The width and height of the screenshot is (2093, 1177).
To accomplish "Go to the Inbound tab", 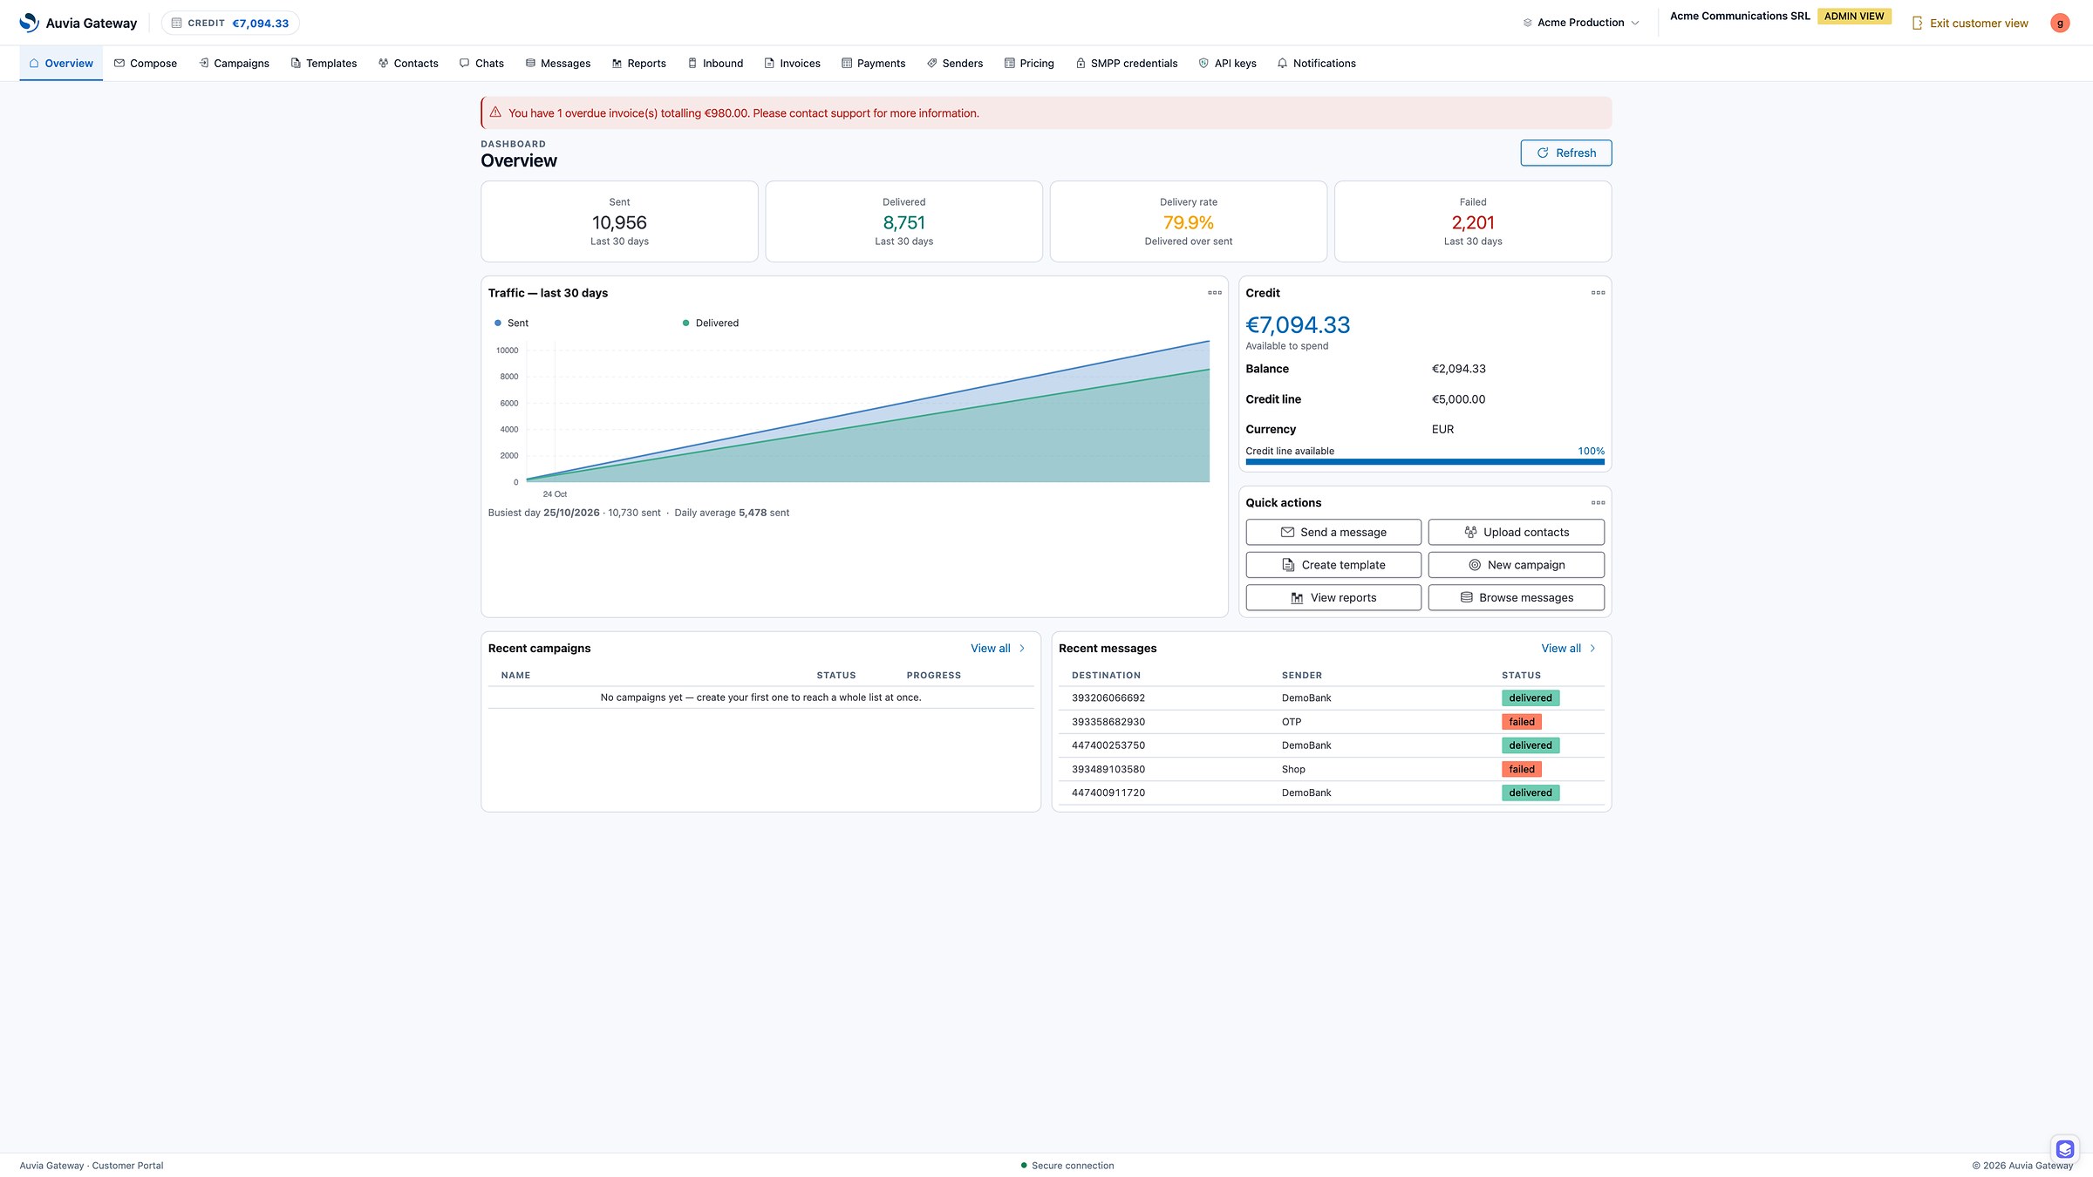I will tap(715, 63).
